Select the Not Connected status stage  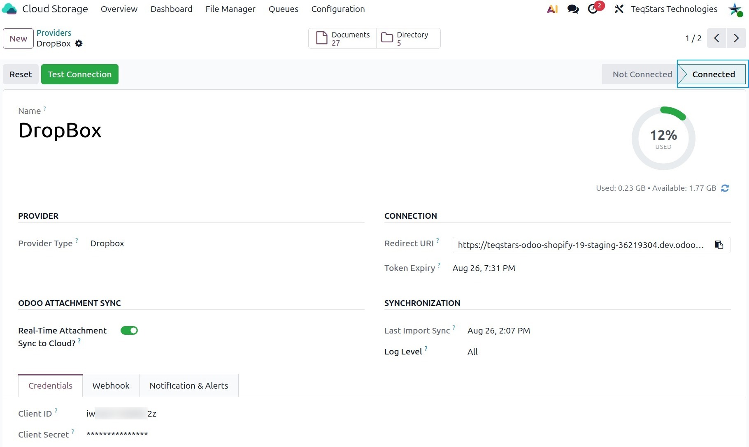coord(640,74)
